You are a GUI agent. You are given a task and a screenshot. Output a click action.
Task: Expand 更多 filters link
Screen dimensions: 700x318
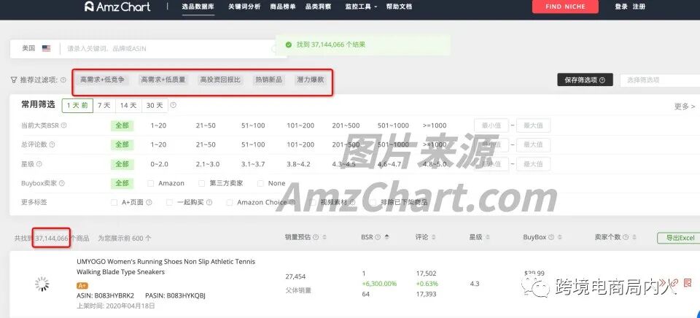[685, 106]
